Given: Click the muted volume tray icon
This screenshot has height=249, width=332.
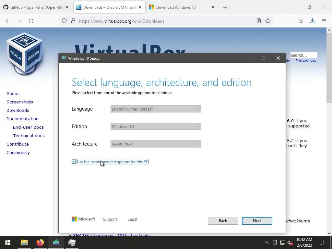Looking at the screenshot, I should click(290, 243).
